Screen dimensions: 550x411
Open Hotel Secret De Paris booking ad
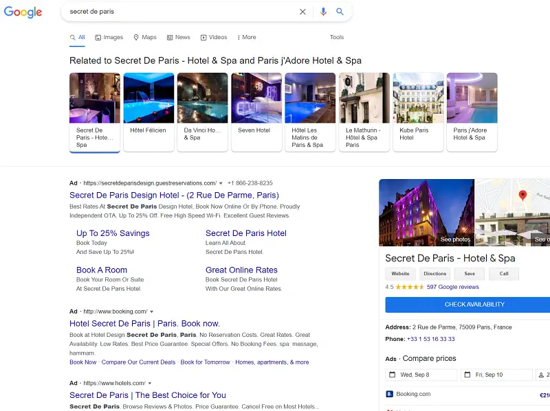click(144, 324)
